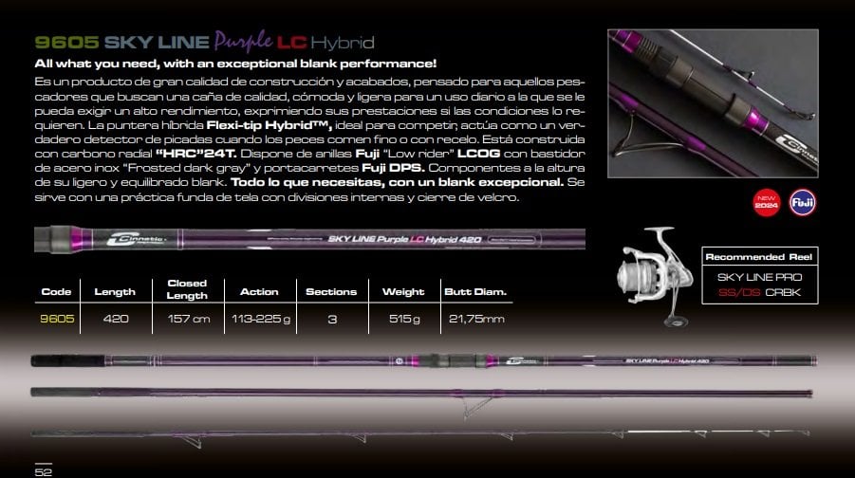Select the 515 g weight value
The height and width of the screenshot is (478, 855).
pos(404,319)
